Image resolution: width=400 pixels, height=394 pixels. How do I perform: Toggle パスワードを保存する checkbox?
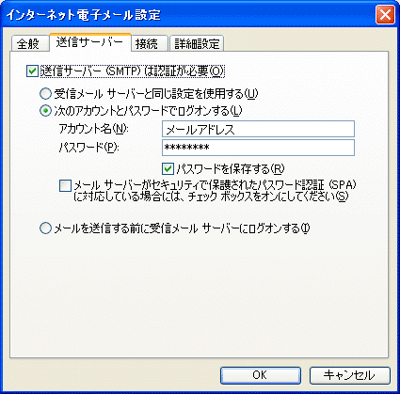click(168, 169)
